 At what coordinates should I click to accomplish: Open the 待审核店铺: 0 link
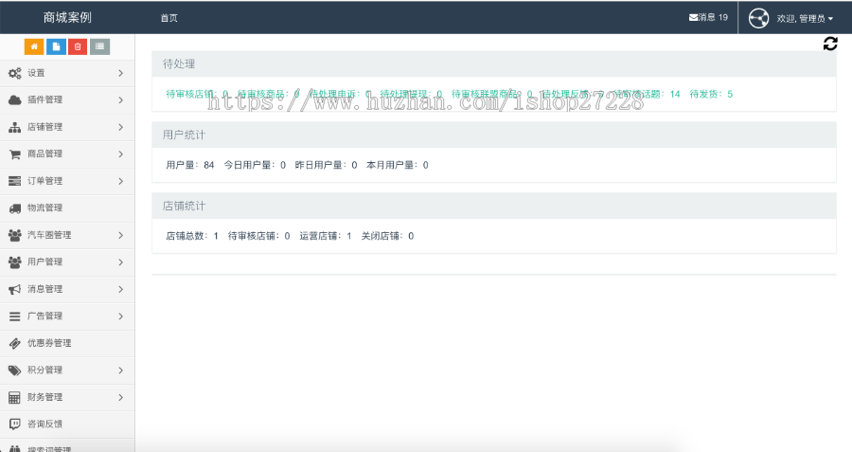tap(197, 94)
